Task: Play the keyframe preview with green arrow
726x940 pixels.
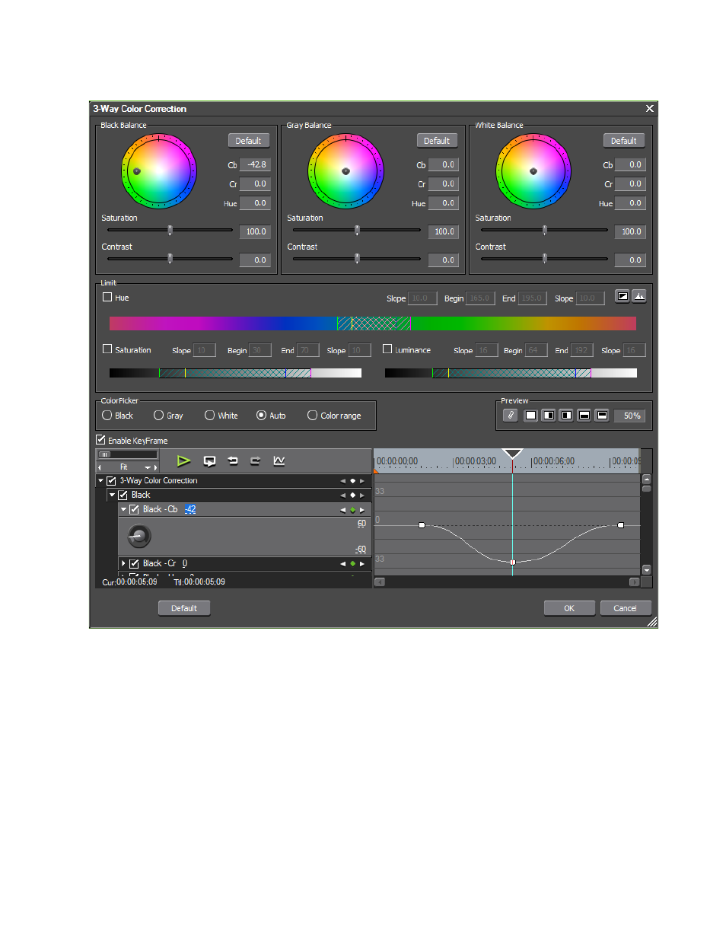Action: click(183, 460)
